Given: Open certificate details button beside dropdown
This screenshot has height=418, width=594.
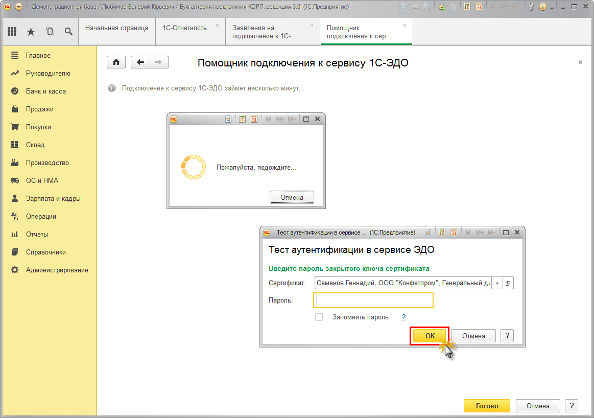Looking at the screenshot, I should 508,283.
